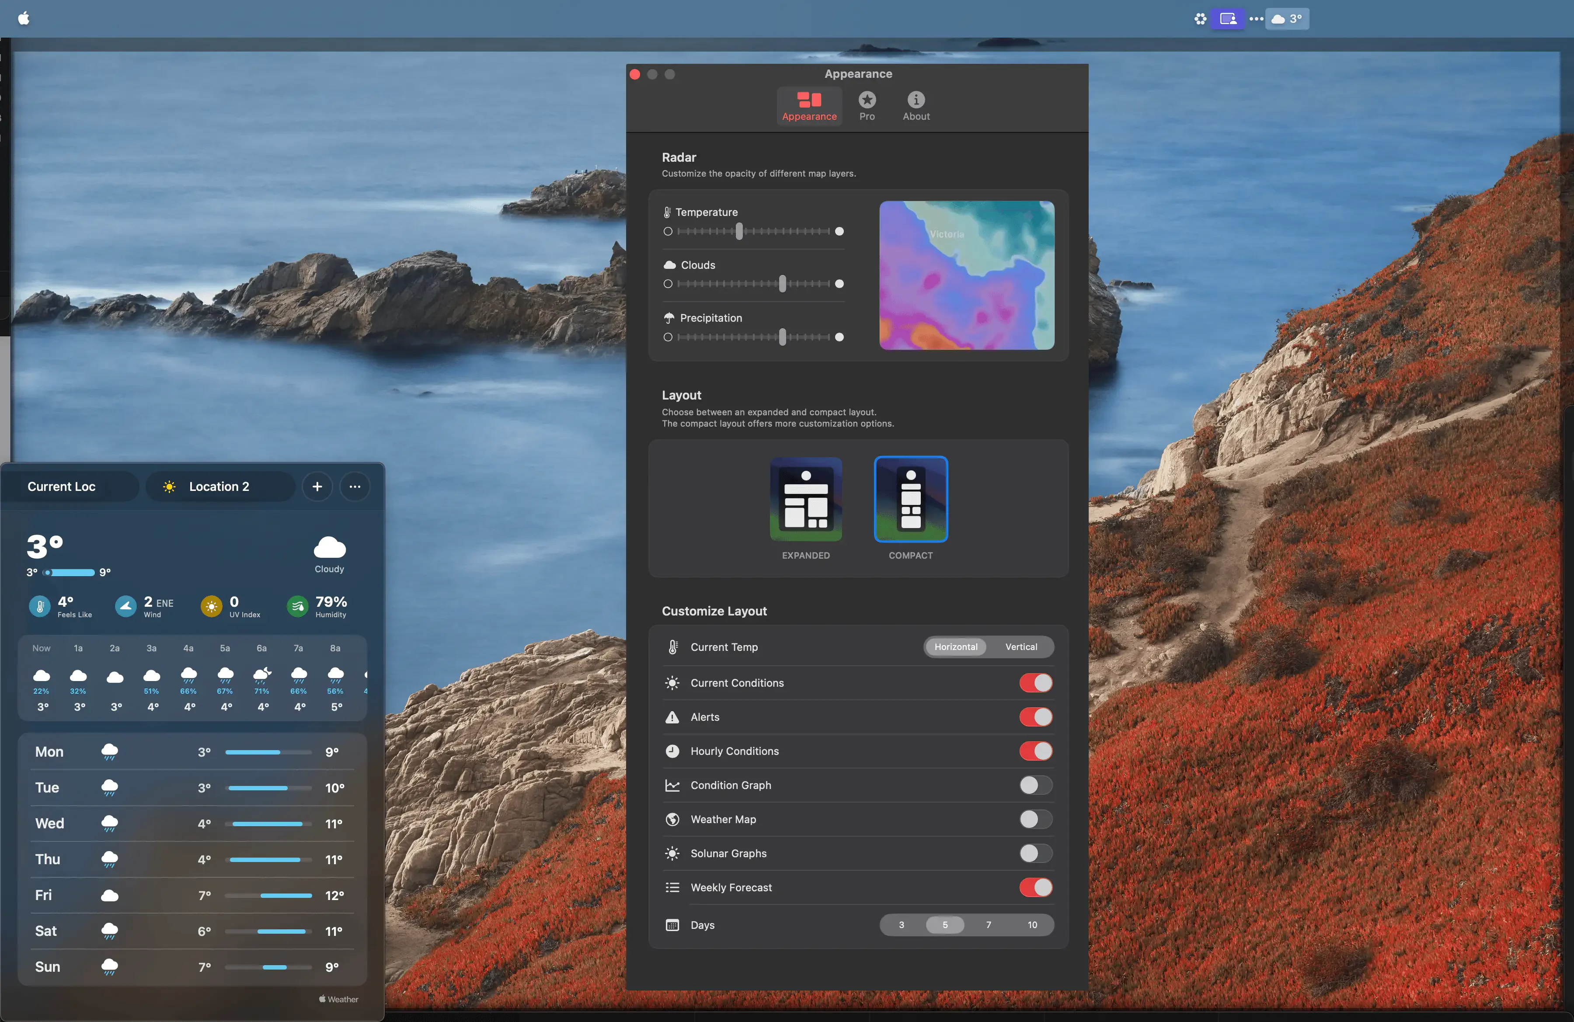Image resolution: width=1574 pixels, height=1022 pixels.
Task: Turn on the Weather Map toggle
Action: click(x=1035, y=820)
